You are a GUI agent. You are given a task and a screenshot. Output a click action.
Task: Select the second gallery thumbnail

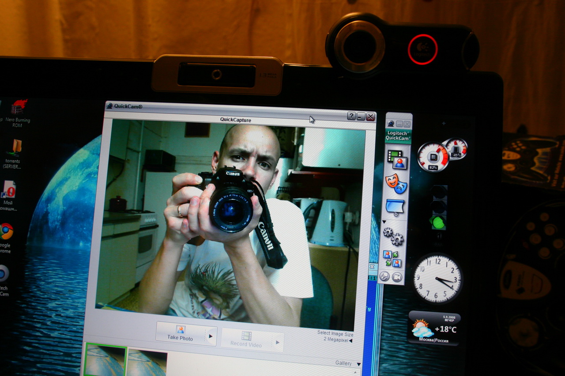point(147,362)
